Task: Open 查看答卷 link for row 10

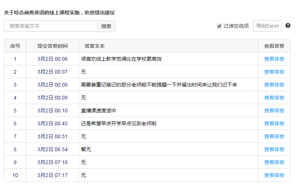Action: (274, 175)
